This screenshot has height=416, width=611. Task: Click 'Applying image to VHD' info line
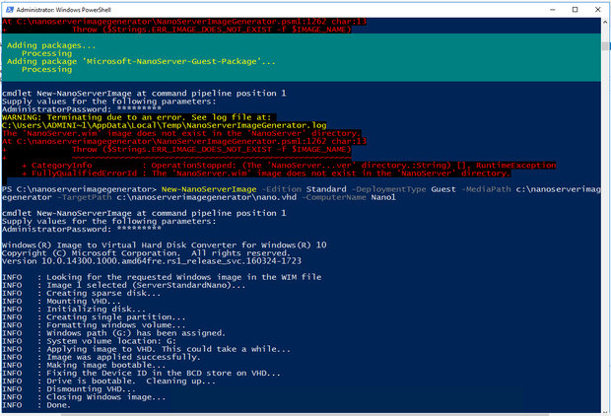(146, 349)
